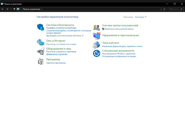This screenshot has height=122, width=185.
Task: Open Оборудование и звук category
Action: [x=59, y=49]
